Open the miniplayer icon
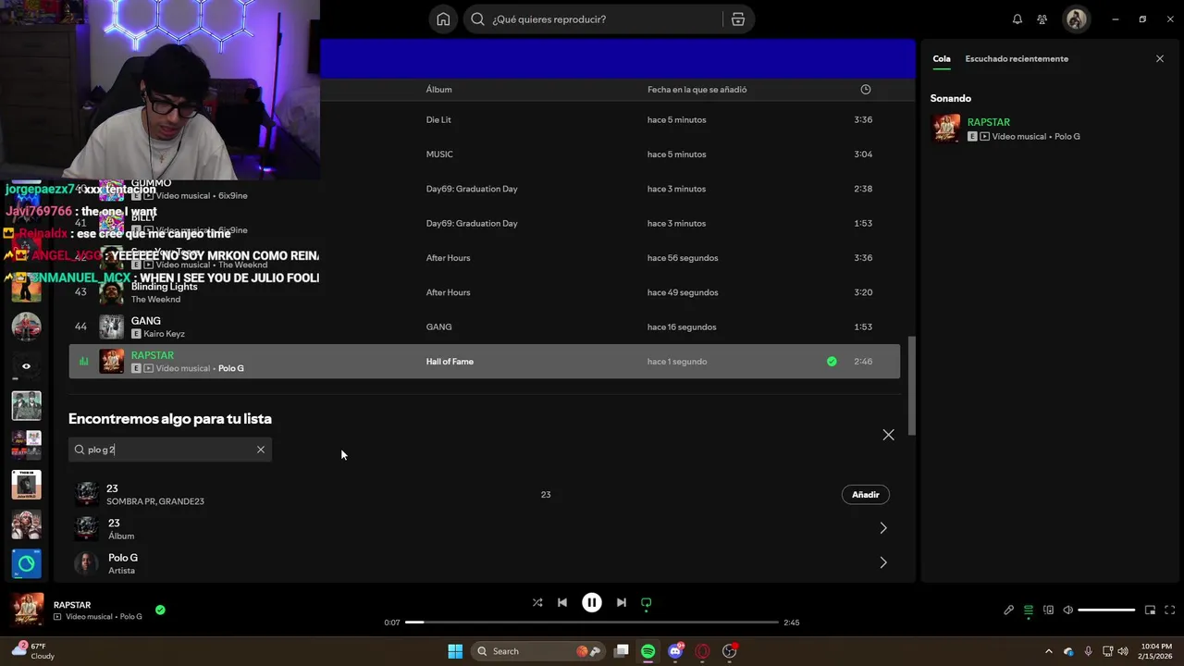 tap(1151, 610)
